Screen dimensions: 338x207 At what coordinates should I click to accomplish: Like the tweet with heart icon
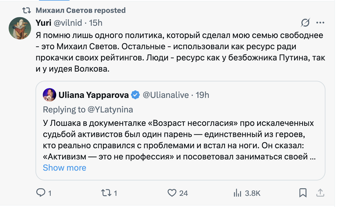pos(172,192)
